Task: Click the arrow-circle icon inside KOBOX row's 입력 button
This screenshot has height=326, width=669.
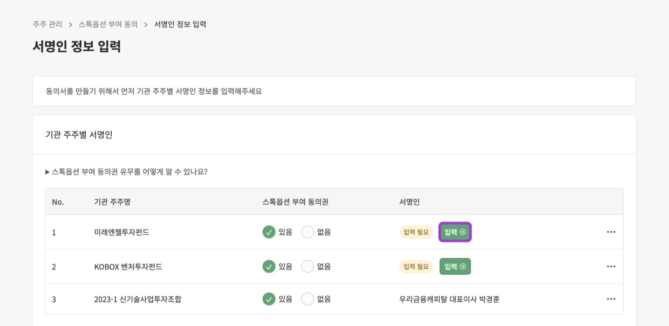Action: click(462, 266)
